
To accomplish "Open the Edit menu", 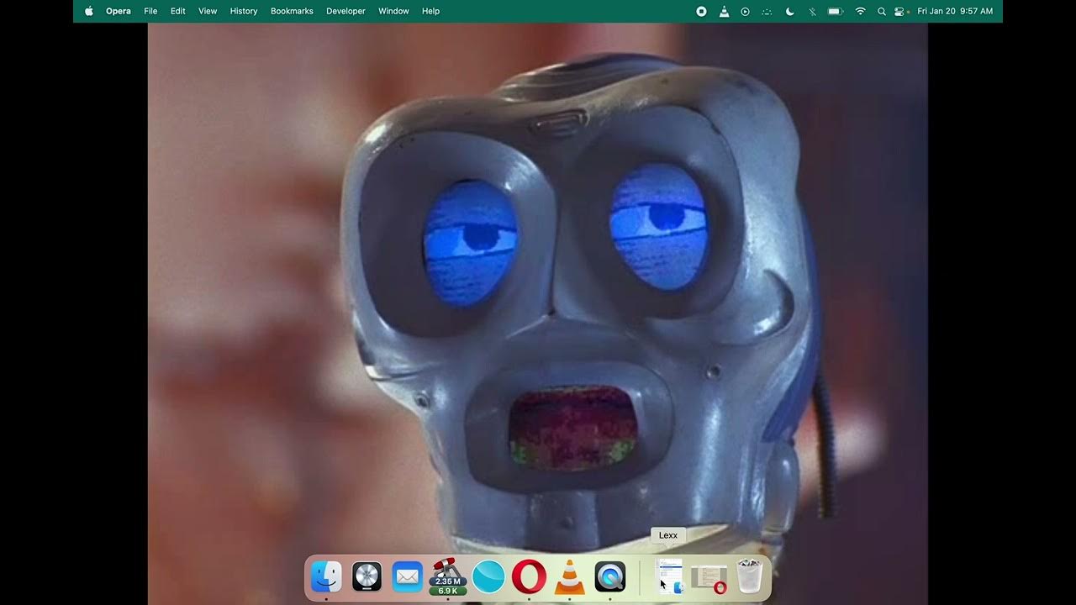I will tap(178, 11).
